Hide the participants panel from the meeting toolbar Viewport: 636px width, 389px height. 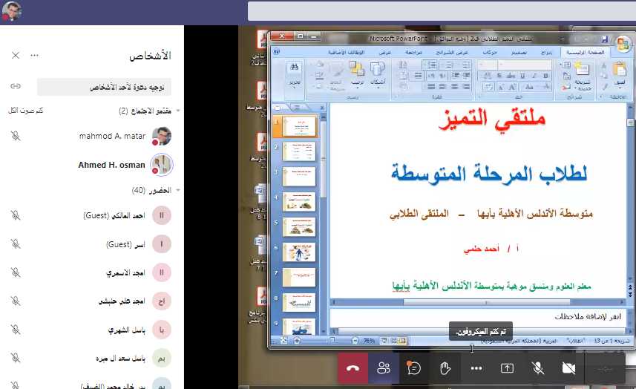(384, 368)
